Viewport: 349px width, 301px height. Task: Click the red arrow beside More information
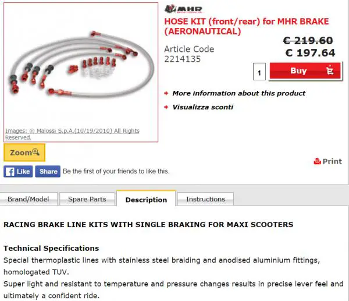166,93
